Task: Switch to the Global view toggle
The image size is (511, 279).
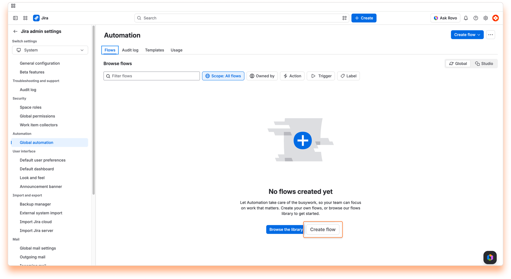Action: (458, 64)
